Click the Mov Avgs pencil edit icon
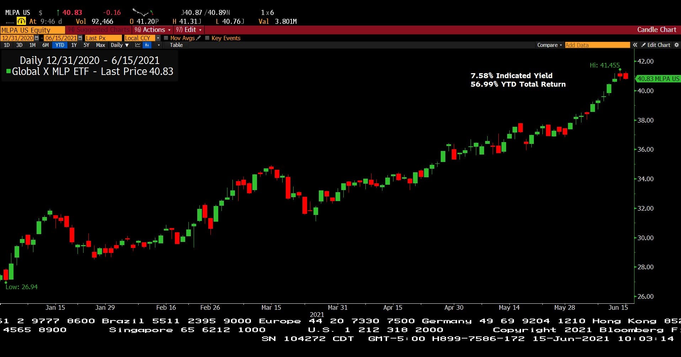This screenshot has width=681, height=357. coord(198,38)
